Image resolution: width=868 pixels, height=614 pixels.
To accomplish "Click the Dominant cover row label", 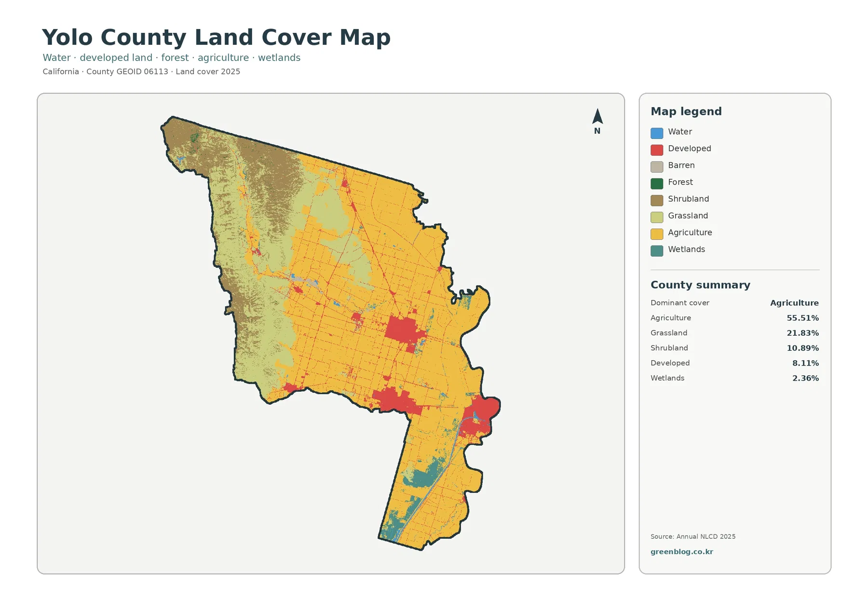I will point(680,303).
